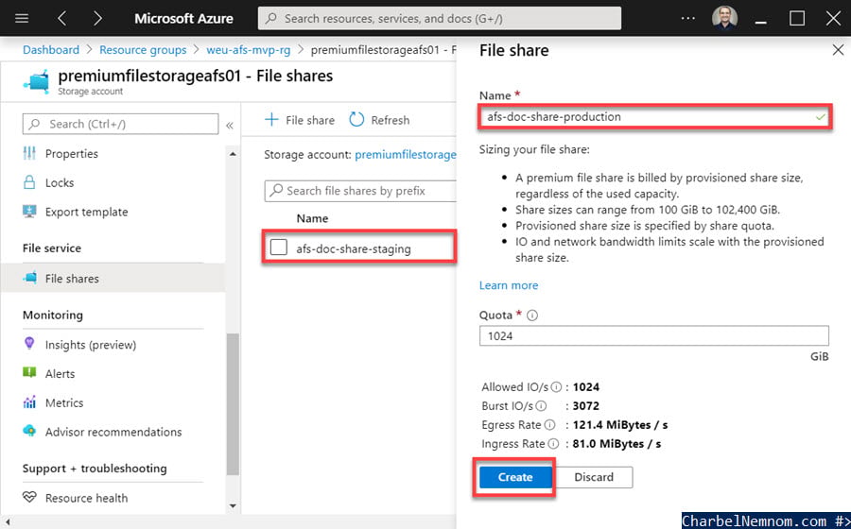This screenshot has width=851, height=529.
Task: Focus the sidebar Search (Ctrl+/) field
Action: [x=120, y=124]
